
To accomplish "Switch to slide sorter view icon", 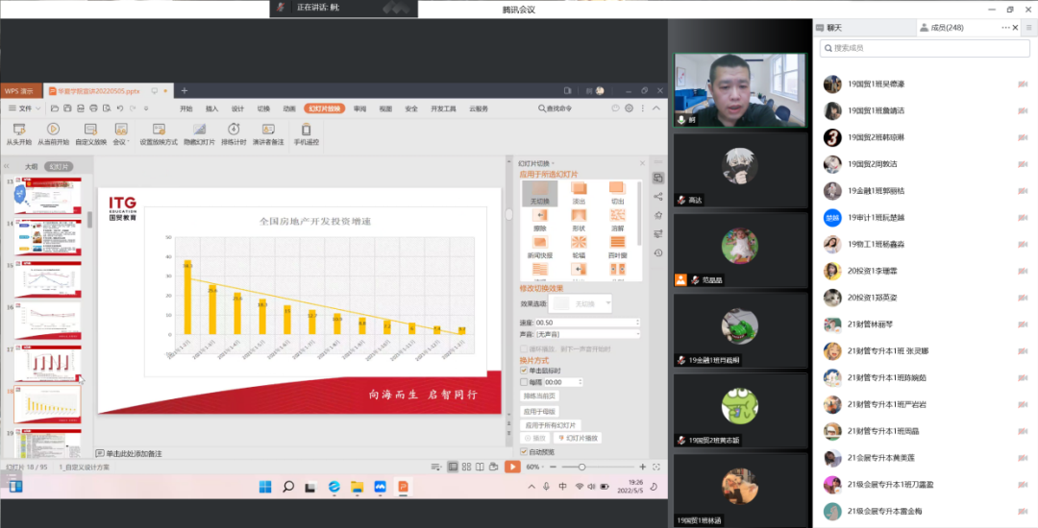I will tap(468, 467).
